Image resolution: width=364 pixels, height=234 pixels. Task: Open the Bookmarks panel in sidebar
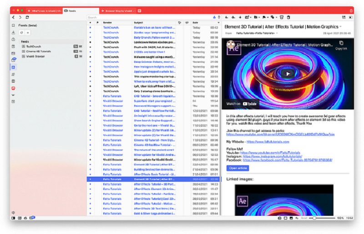click(13, 25)
